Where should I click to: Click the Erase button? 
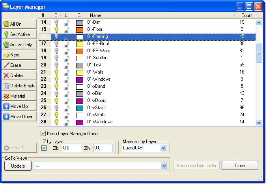click(x=19, y=65)
